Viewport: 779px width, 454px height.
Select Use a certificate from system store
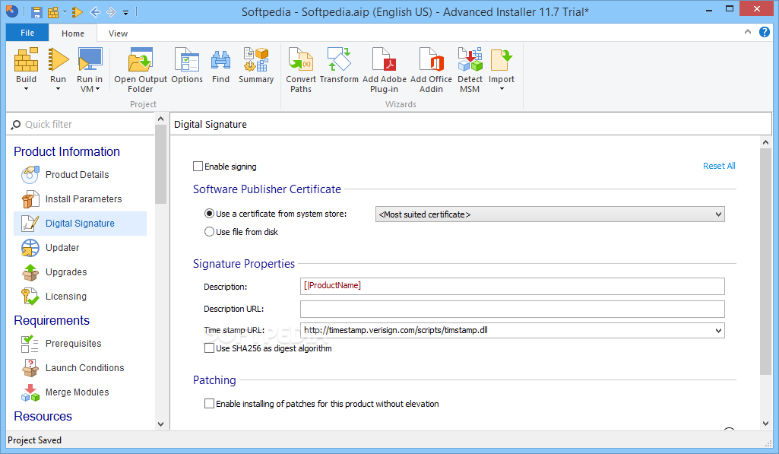[x=209, y=214]
